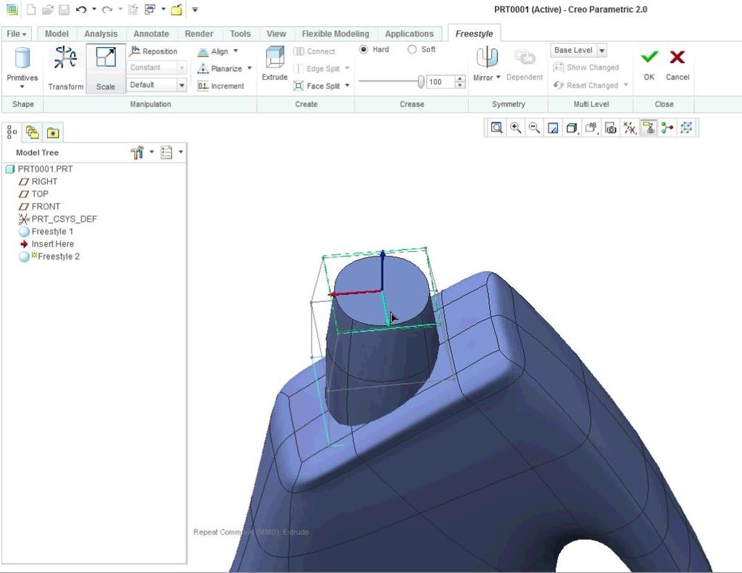Screen dimensions: 742x573
Task: Open the Model Tree show options dropdown arrow
Action: click(x=180, y=152)
